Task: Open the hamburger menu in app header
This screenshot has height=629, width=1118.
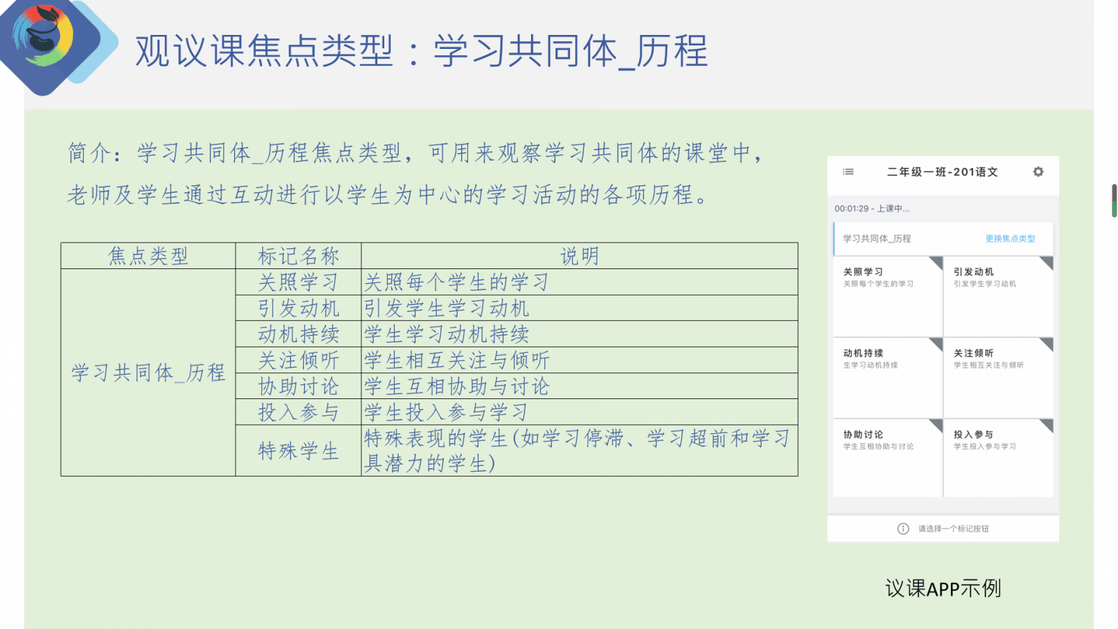Action: click(x=848, y=172)
